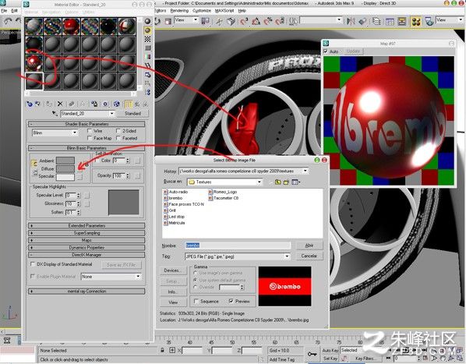
Task: Open Customize menu in 3ds Max
Action: pos(202,11)
